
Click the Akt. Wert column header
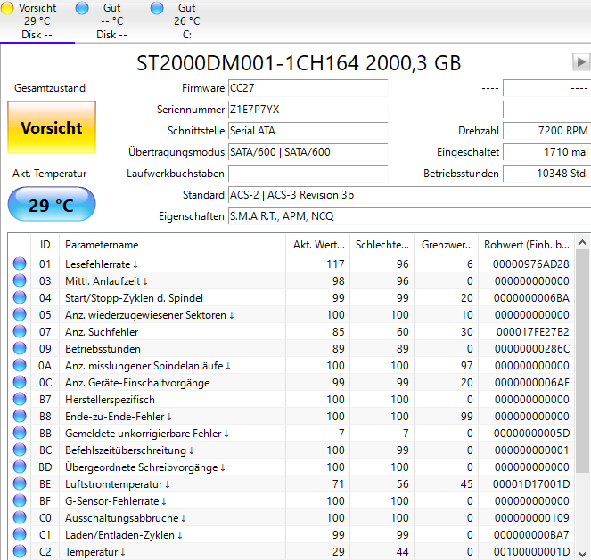[317, 245]
